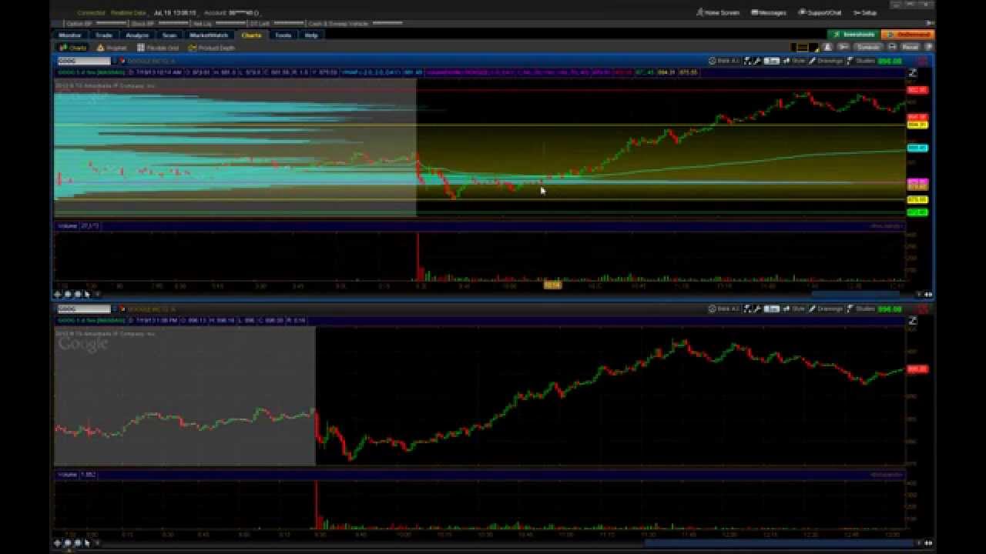Click the green Investools button
This screenshot has height=554, width=986.
pyautogui.click(x=854, y=35)
